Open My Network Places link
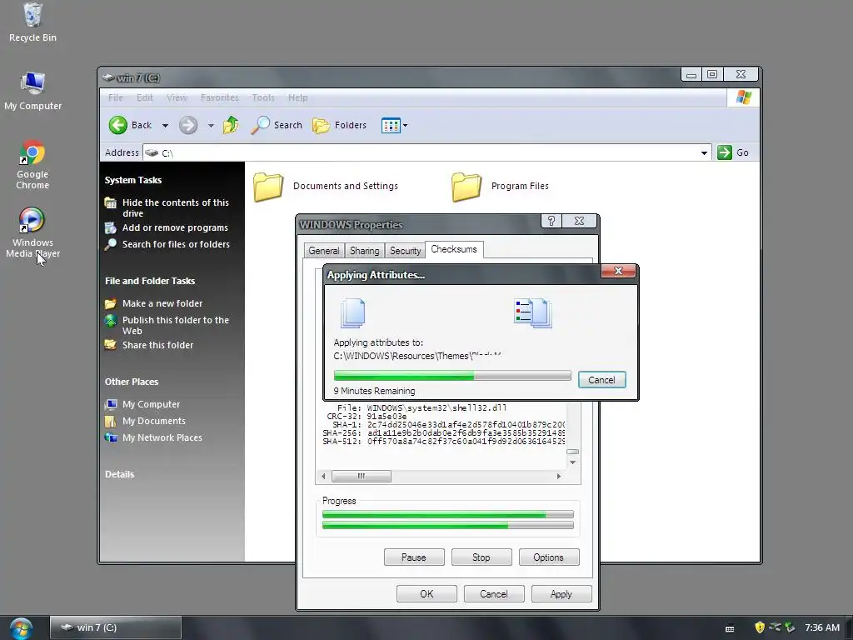This screenshot has width=853, height=640. click(162, 437)
